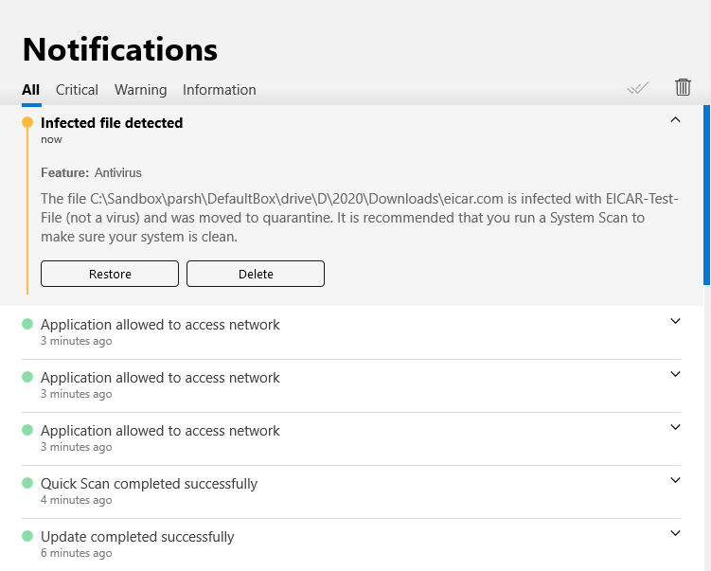The width and height of the screenshot is (711, 571).
Task: Expand the Update completed successfully entry
Action: click(x=675, y=533)
